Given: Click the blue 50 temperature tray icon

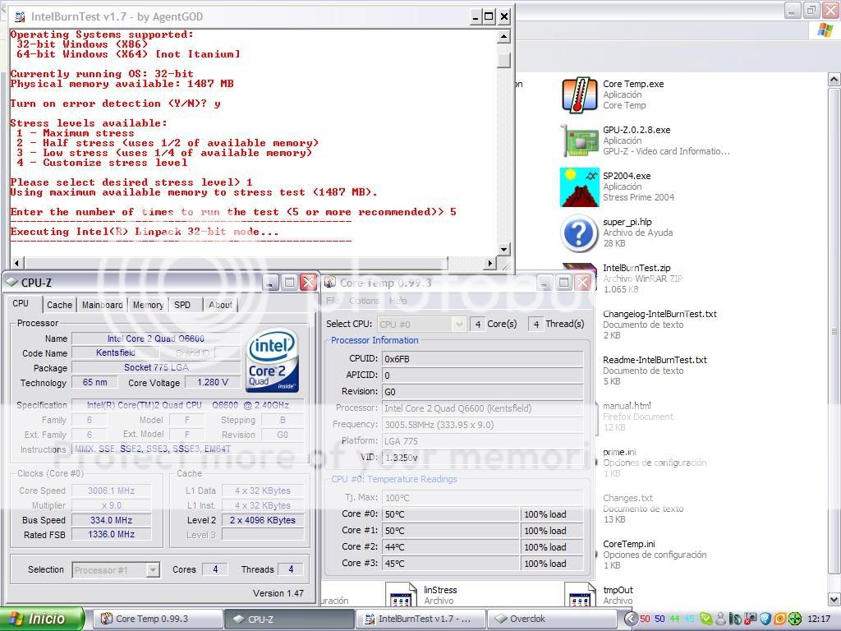Looking at the screenshot, I should pos(659,619).
